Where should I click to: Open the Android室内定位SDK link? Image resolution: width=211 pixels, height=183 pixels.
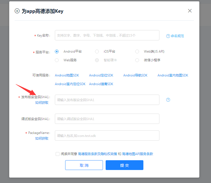click(70, 84)
